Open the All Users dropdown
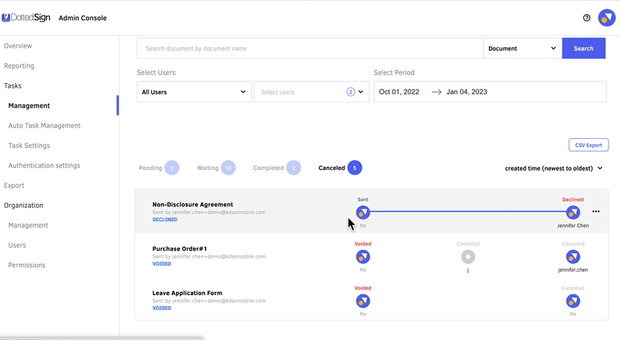621x340 pixels. coord(194,92)
